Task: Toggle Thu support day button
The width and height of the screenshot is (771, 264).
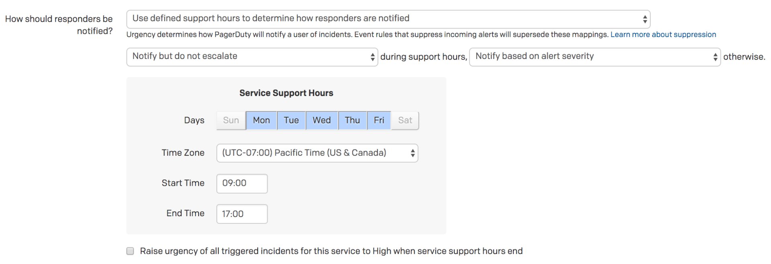Action: [352, 121]
